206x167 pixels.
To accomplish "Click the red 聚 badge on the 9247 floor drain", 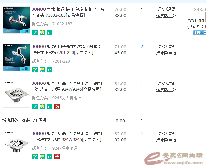I will tap(57, 157).
